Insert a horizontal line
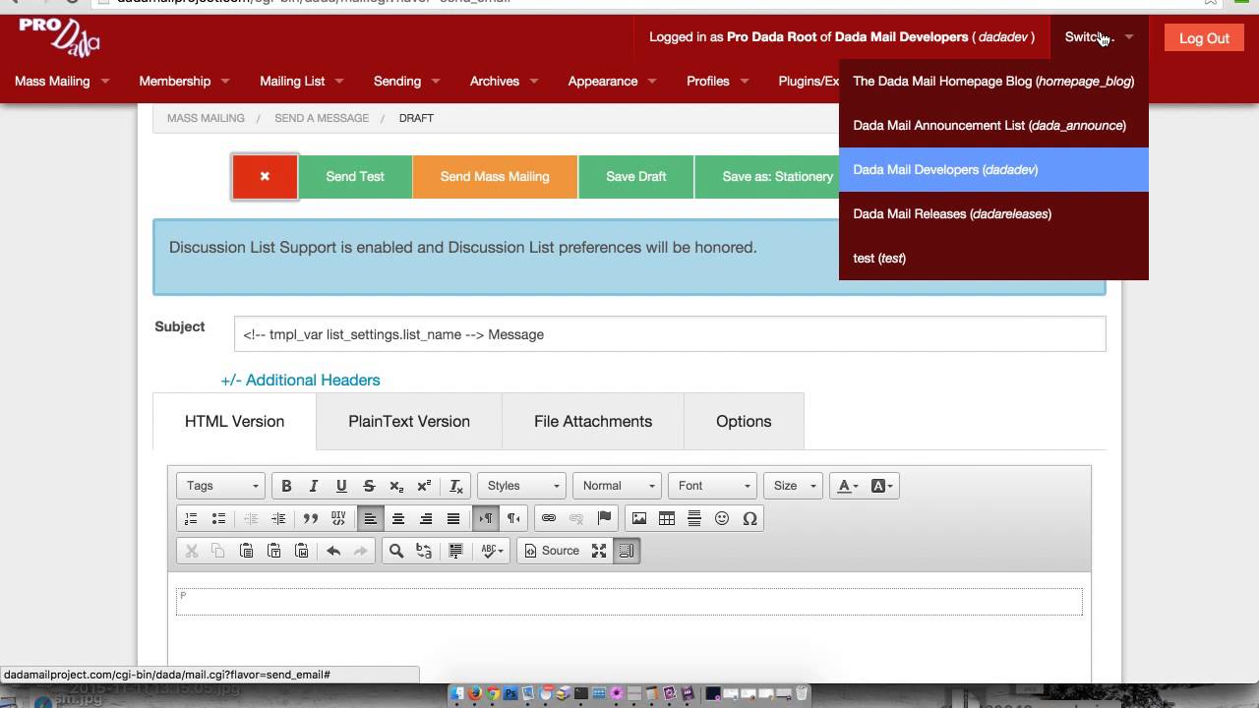 coord(694,518)
